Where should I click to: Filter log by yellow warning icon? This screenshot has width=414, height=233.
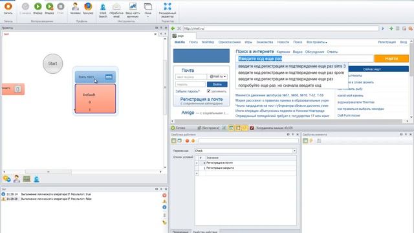tap(164, 201)
